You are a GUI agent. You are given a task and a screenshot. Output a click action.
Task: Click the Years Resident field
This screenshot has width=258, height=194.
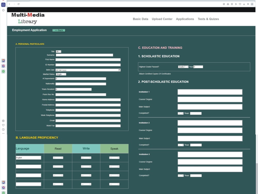point(74,89)
